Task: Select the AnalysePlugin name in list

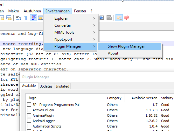Action: [x=43, y=115]
